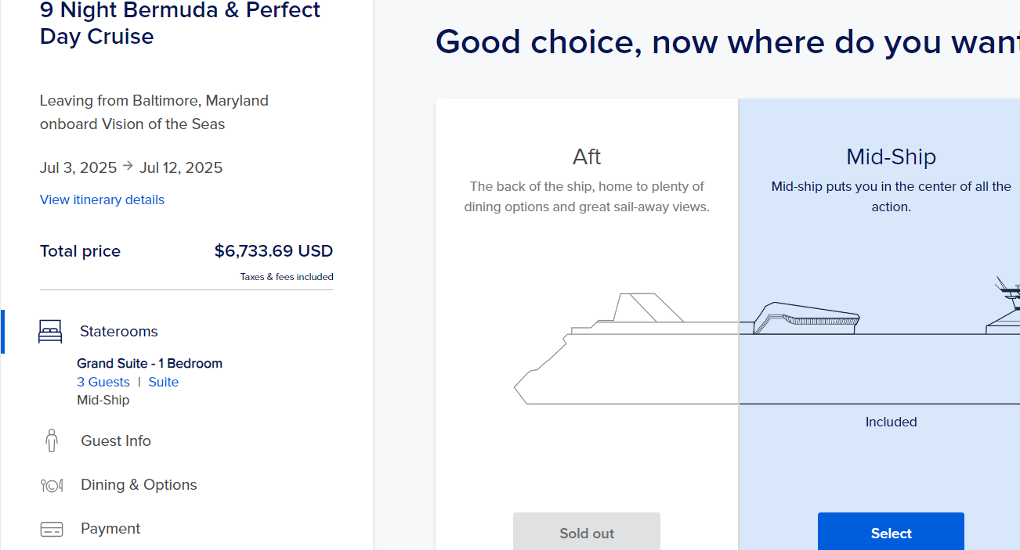Open the Suite category link

pos(163,382)
